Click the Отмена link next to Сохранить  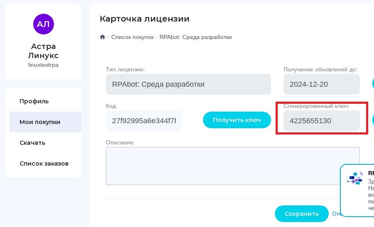point(336,214)
